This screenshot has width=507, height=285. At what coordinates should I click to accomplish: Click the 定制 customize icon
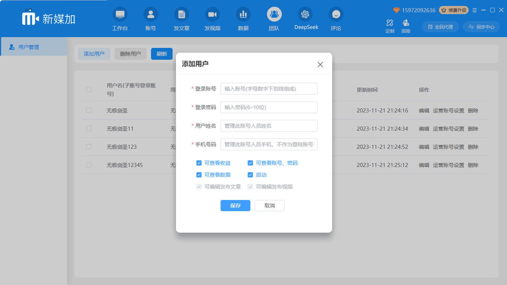point(390,23)
